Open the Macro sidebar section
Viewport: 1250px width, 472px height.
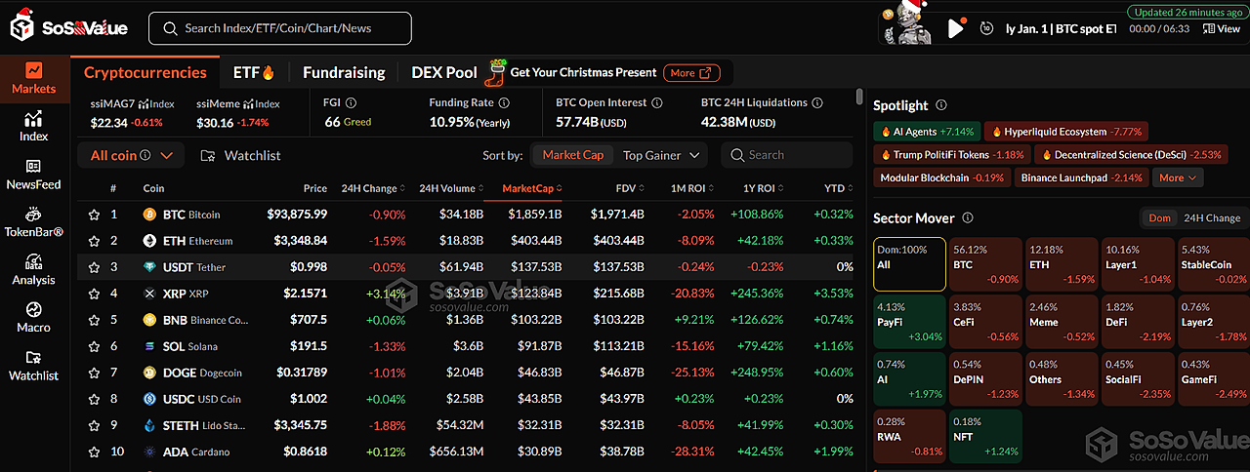[34, 317]
